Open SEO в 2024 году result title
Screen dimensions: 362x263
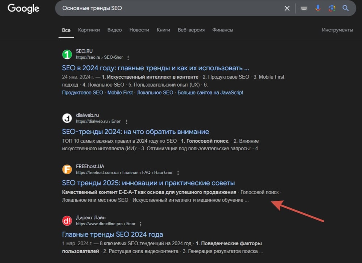[x=155, y=68]
